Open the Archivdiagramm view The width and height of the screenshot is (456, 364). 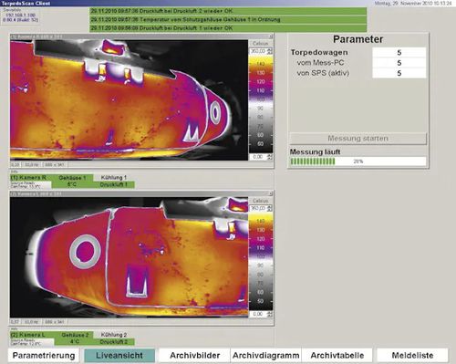[266, 355]
